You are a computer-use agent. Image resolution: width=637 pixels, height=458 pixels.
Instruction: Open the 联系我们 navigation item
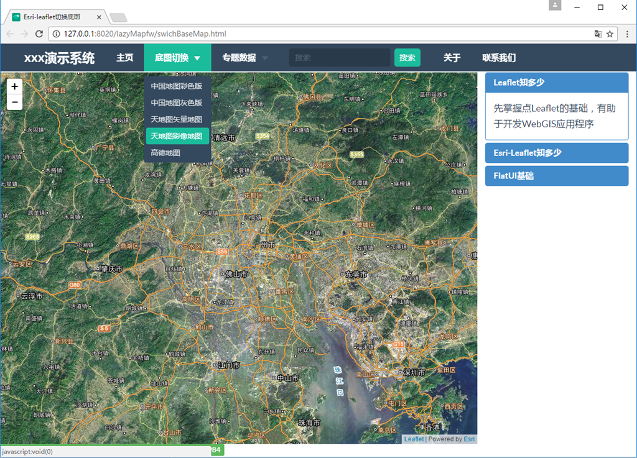click(x=499, y=58)
